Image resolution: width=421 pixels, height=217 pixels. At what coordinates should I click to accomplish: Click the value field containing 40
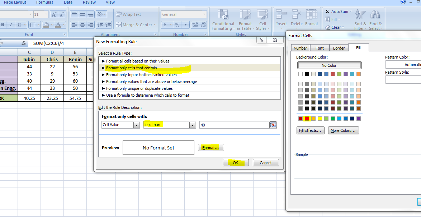(x=235, y=125)
